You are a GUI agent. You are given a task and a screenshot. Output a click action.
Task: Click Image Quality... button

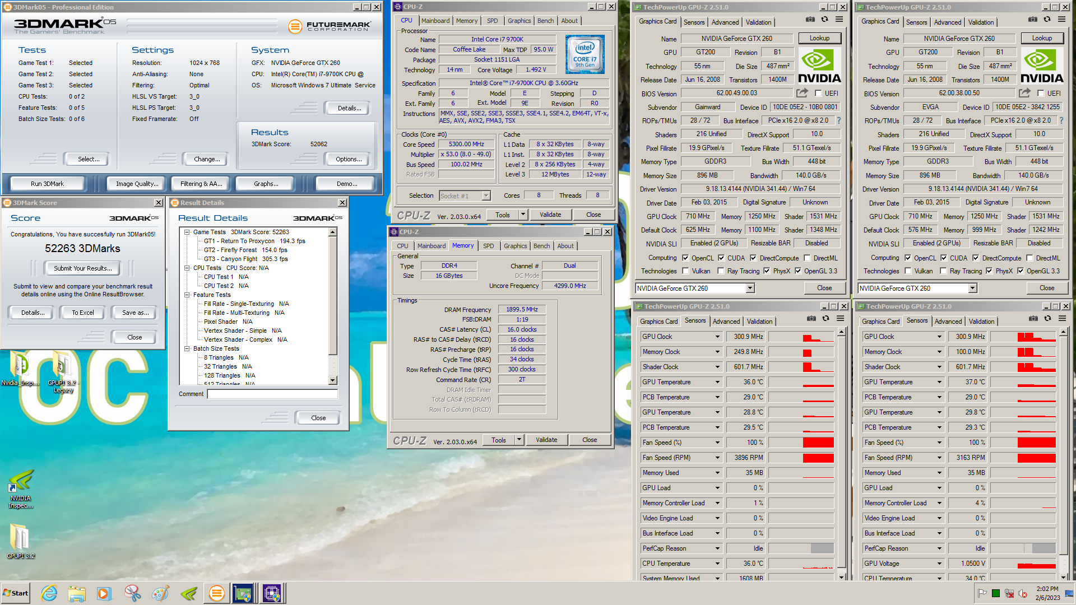point(137,184)
